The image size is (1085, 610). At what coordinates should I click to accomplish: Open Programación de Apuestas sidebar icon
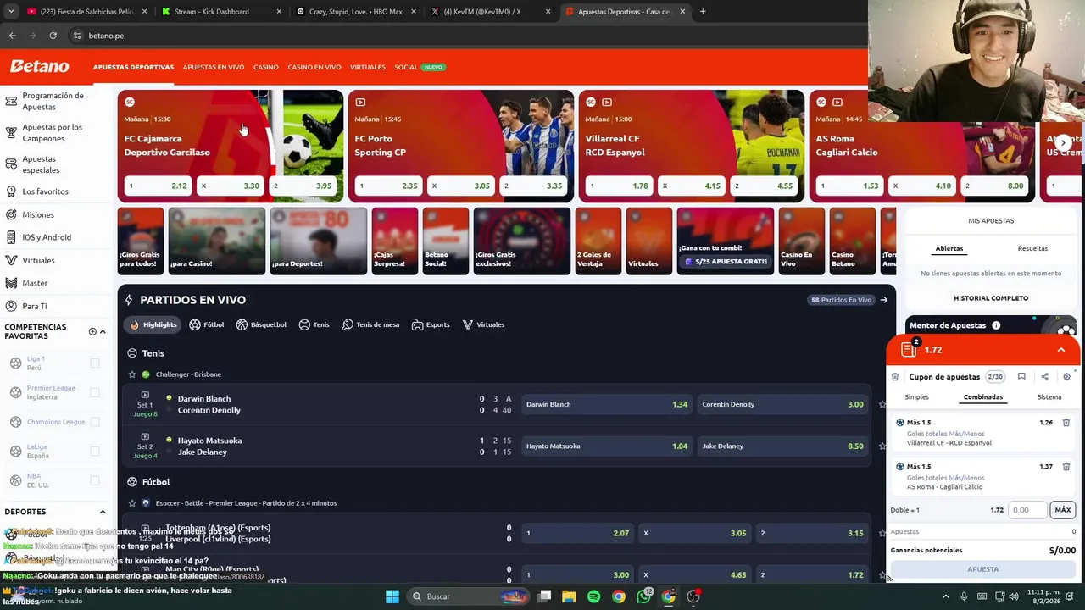(11, 101)
